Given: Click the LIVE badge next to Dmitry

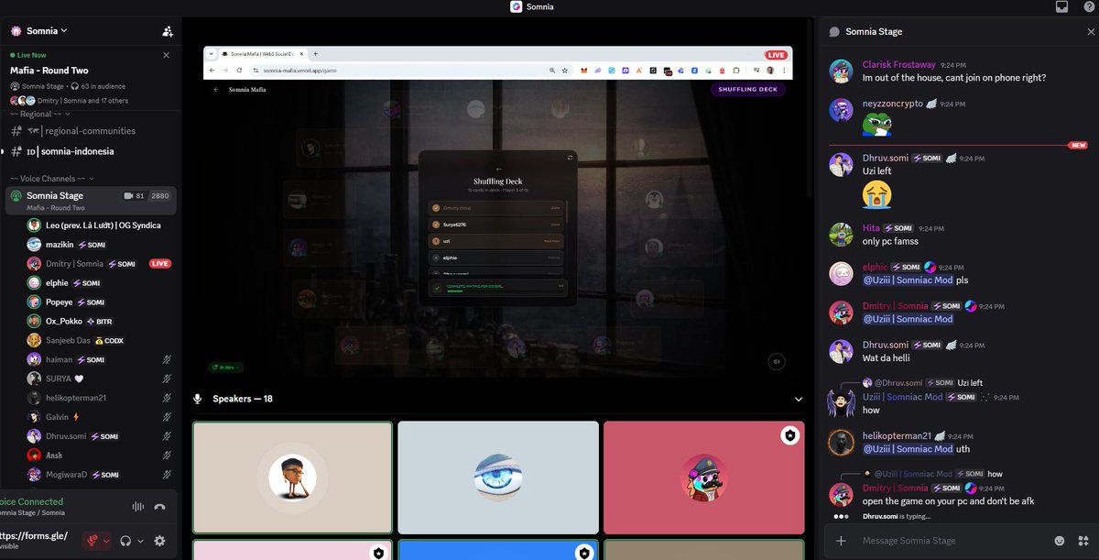Looking at the screenshot, I should pos(160,264).
